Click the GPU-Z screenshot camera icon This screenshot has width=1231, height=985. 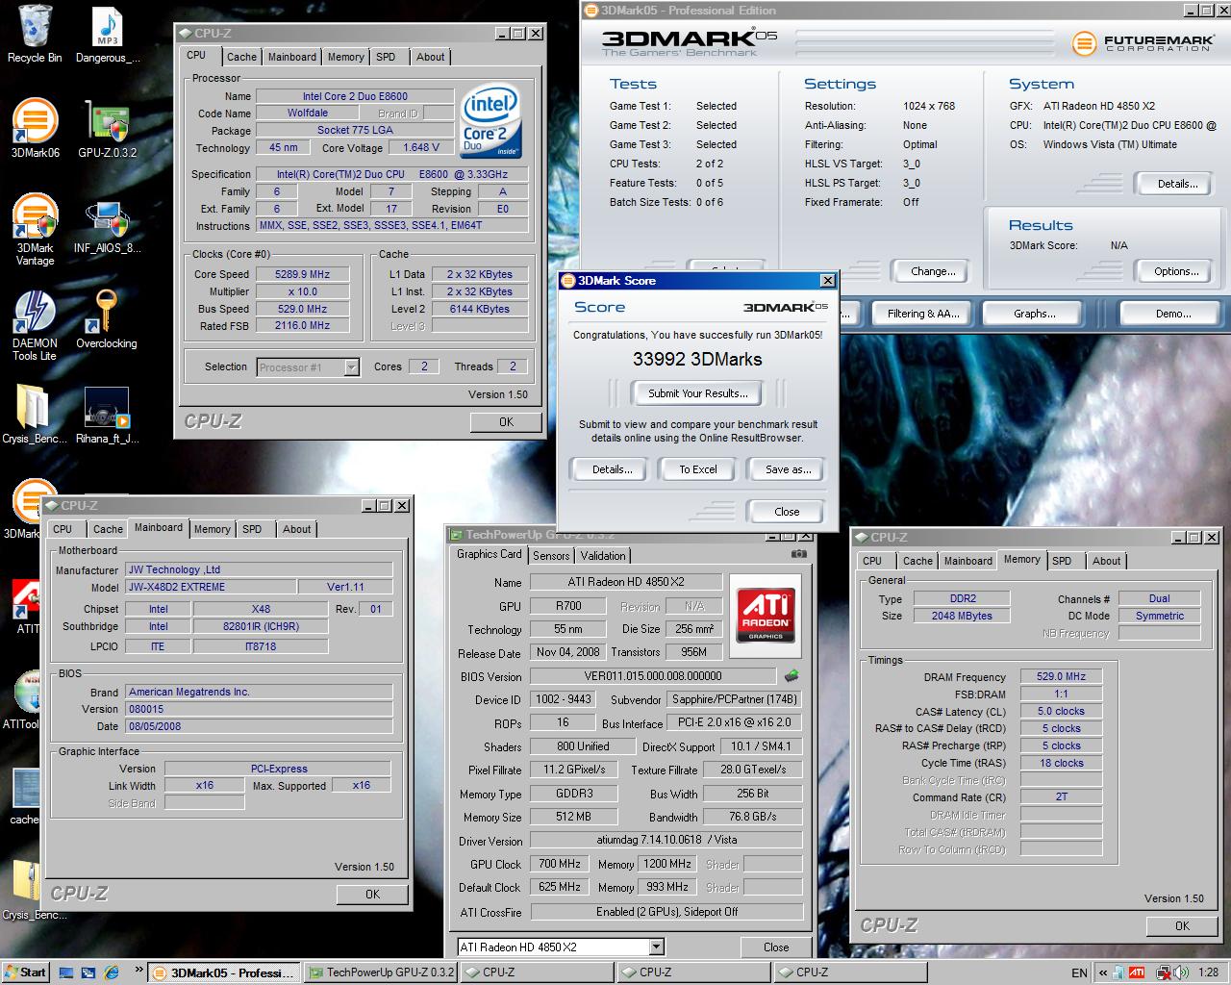pos(798,554)
